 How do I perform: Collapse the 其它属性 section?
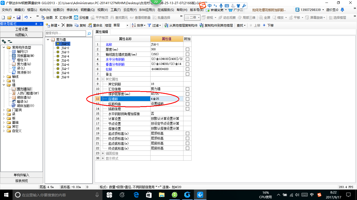point(103,79)
